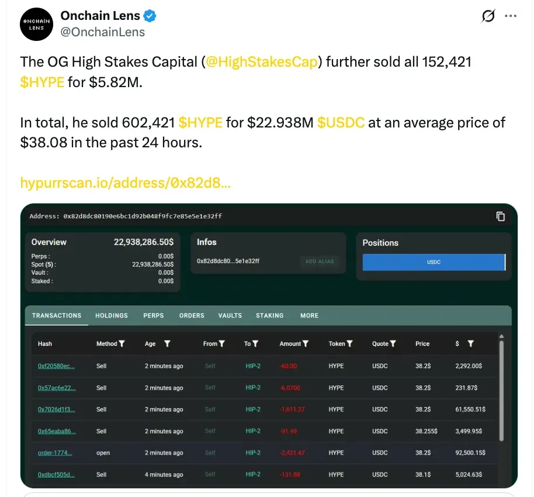
Task: Open the hypurrscan.io address link
Action: (x=124, y=182)
